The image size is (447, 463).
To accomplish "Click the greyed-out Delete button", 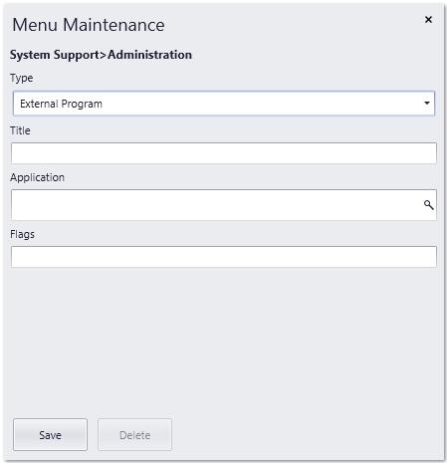I will click(x=134, y=434).
